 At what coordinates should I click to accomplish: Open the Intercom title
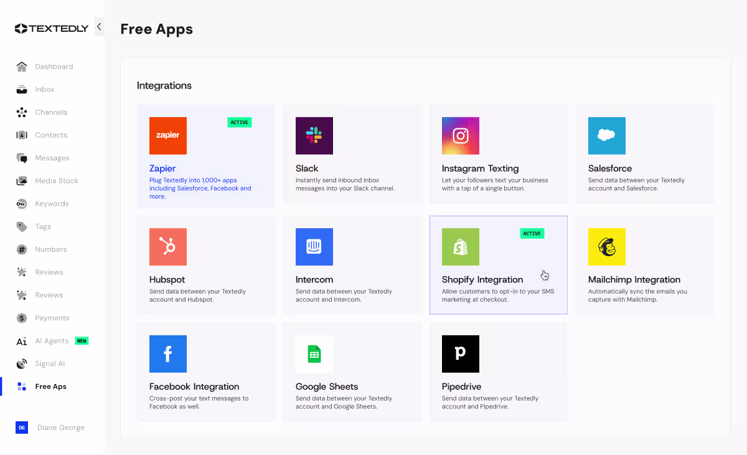314,279
